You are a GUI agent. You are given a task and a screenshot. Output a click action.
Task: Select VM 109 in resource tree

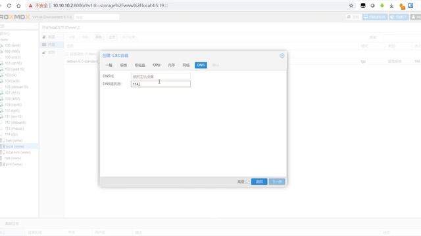pyautogui.click(x=13, y=105)
